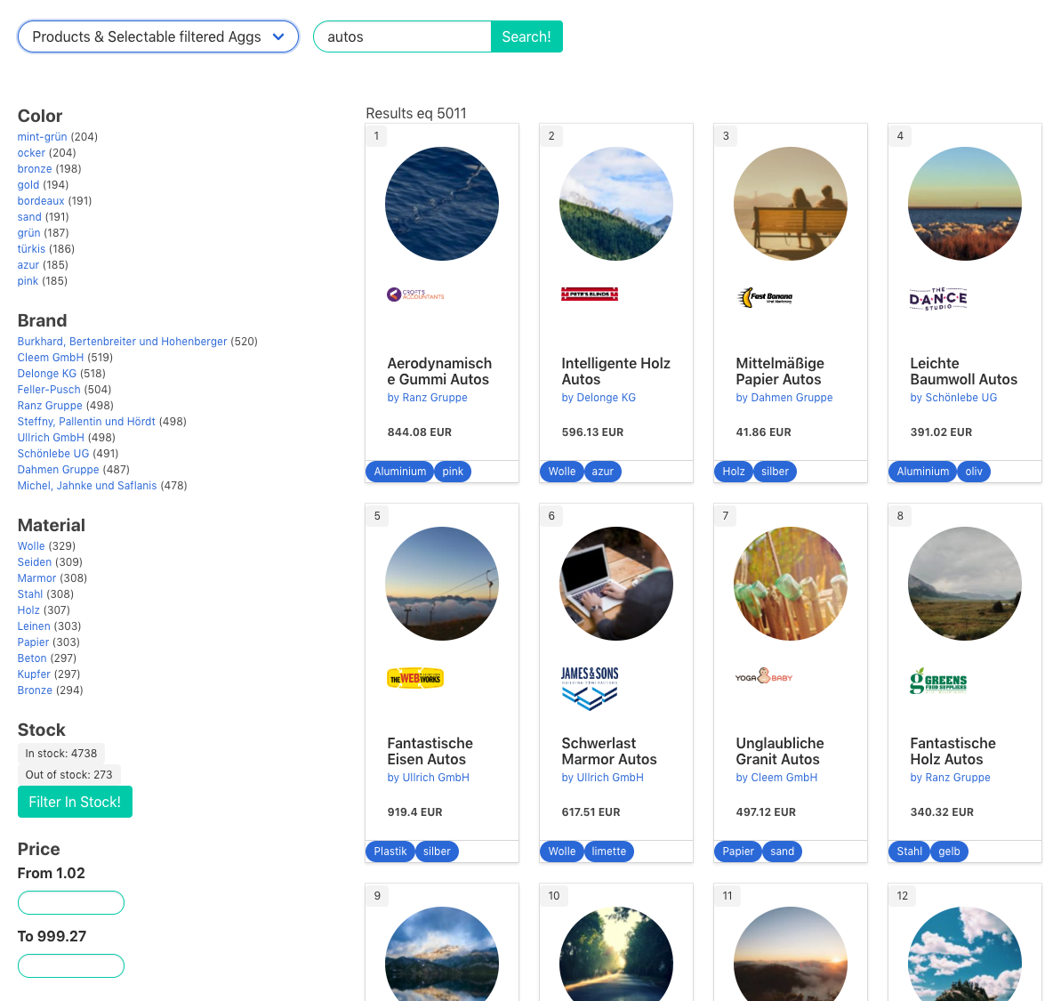
Task: Click the Greens Food Suppliers logo
Action: click(937, 682)
